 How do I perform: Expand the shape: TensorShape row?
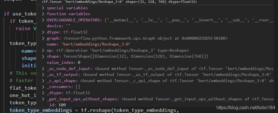tap(43, 56)
